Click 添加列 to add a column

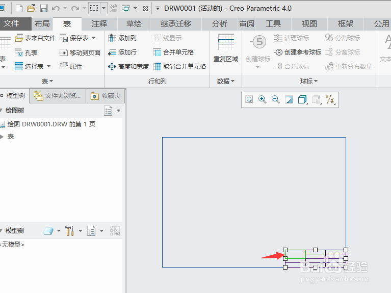122,38
